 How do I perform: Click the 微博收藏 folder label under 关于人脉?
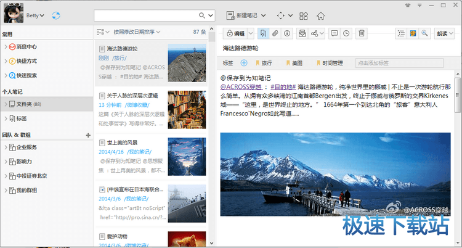pyautogui.click(x=137, y=105)
